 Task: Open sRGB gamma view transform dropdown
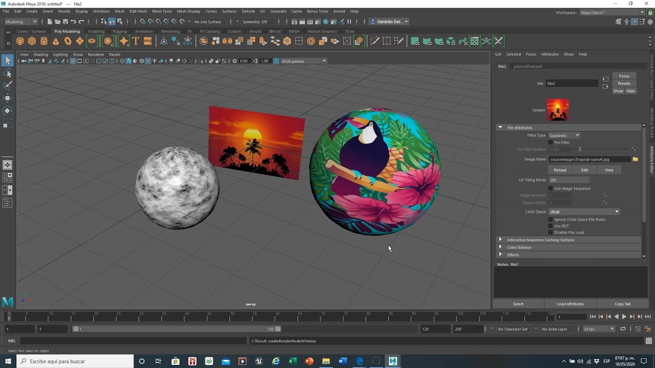pos(303,61)
